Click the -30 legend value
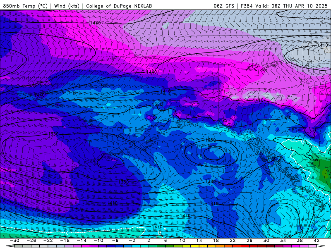 [14, 241]
